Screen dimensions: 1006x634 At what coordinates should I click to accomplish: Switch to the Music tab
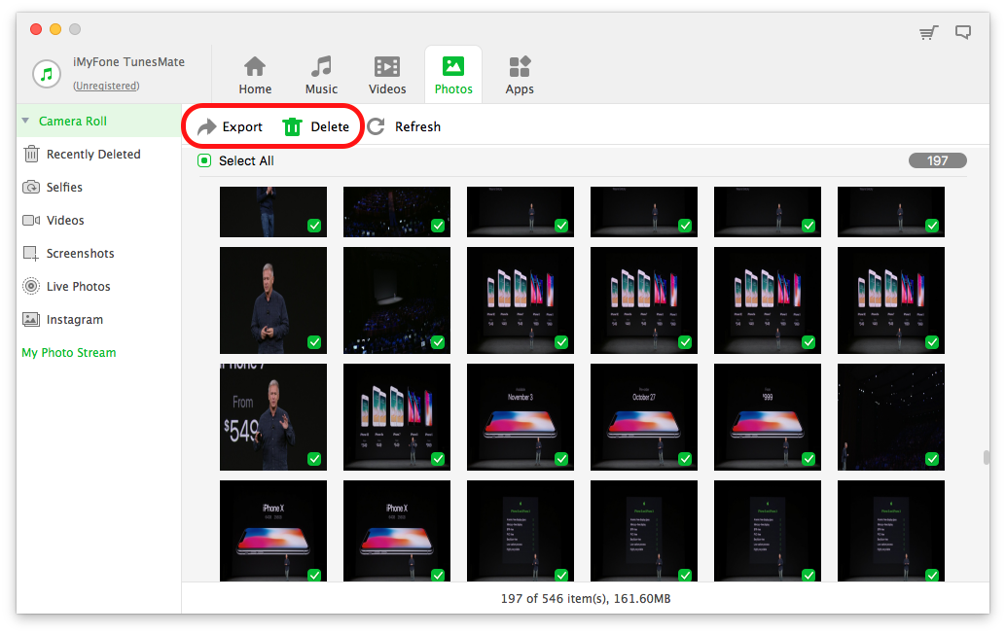(x=321, y=75)
